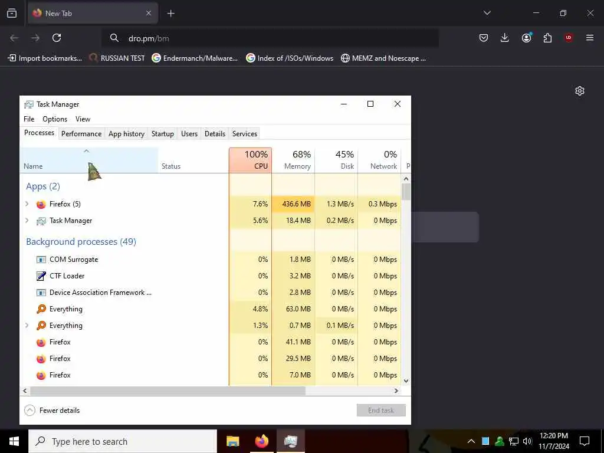Close the New Tab tab
Viewport: 604px width, 453px height.
coord(149,13)
